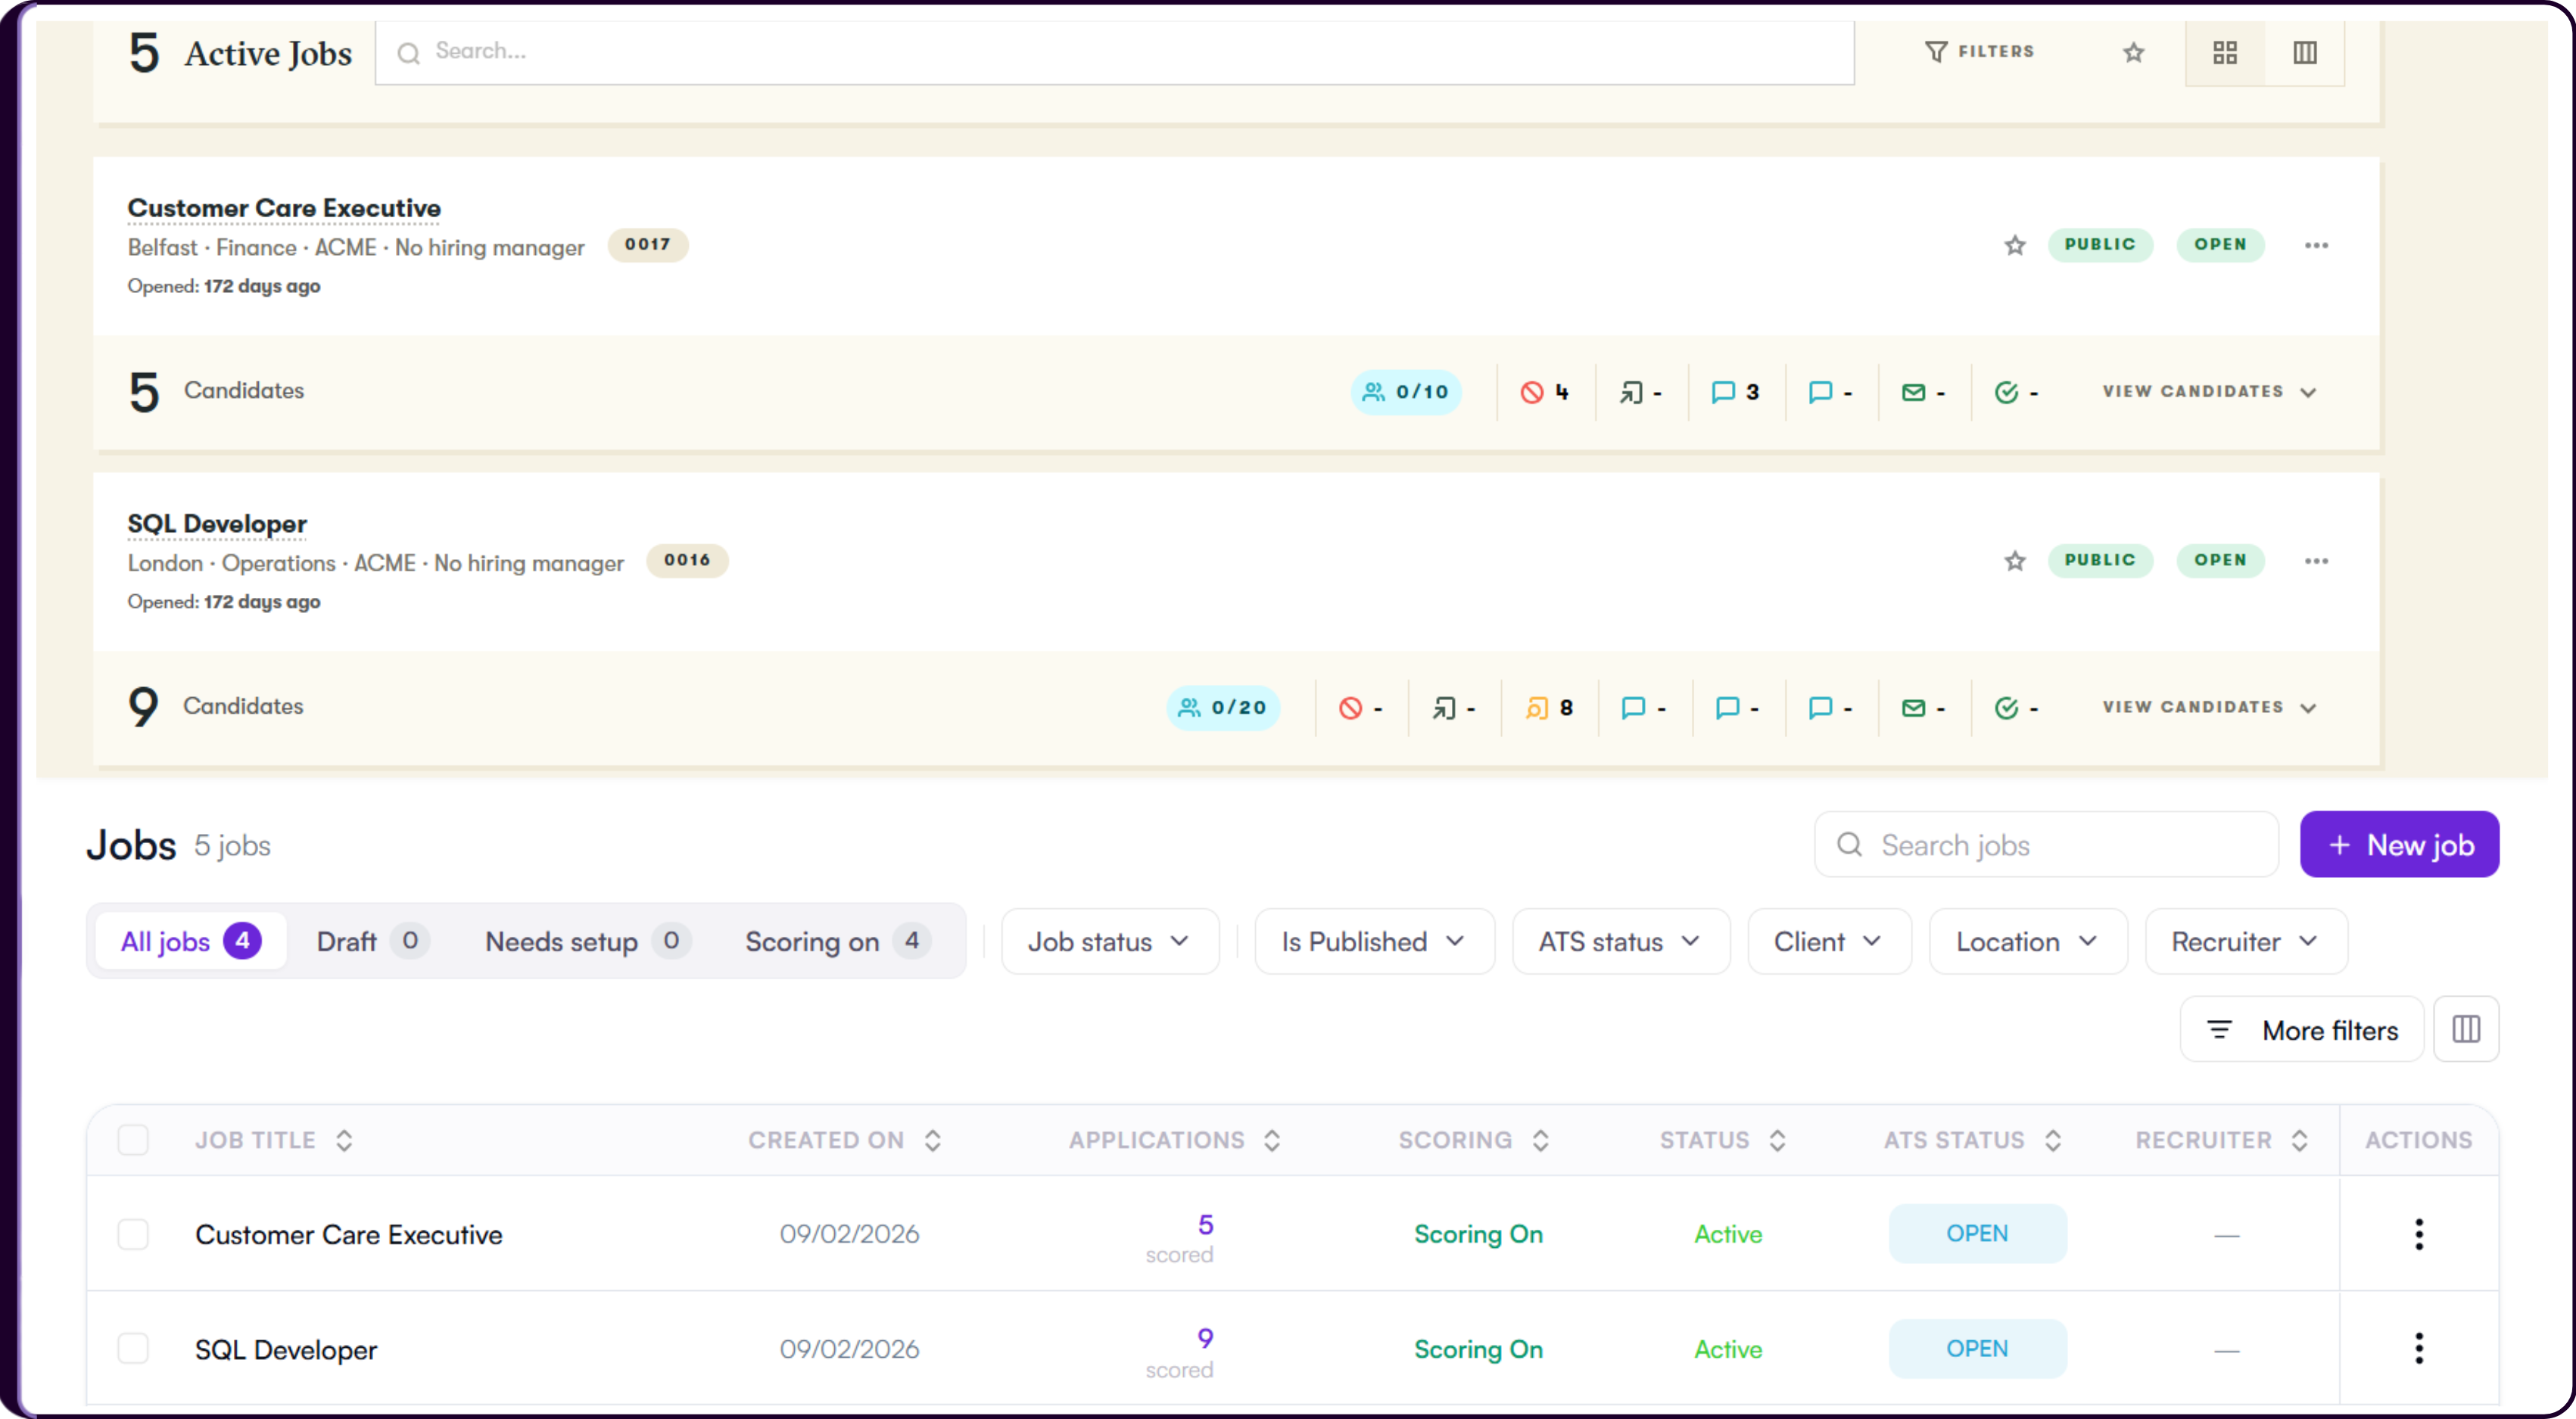This screenshot has width=2576, height=1419.
Task: Tick the checkbox for SQL Developer row
Action: tap(133, 1349)
